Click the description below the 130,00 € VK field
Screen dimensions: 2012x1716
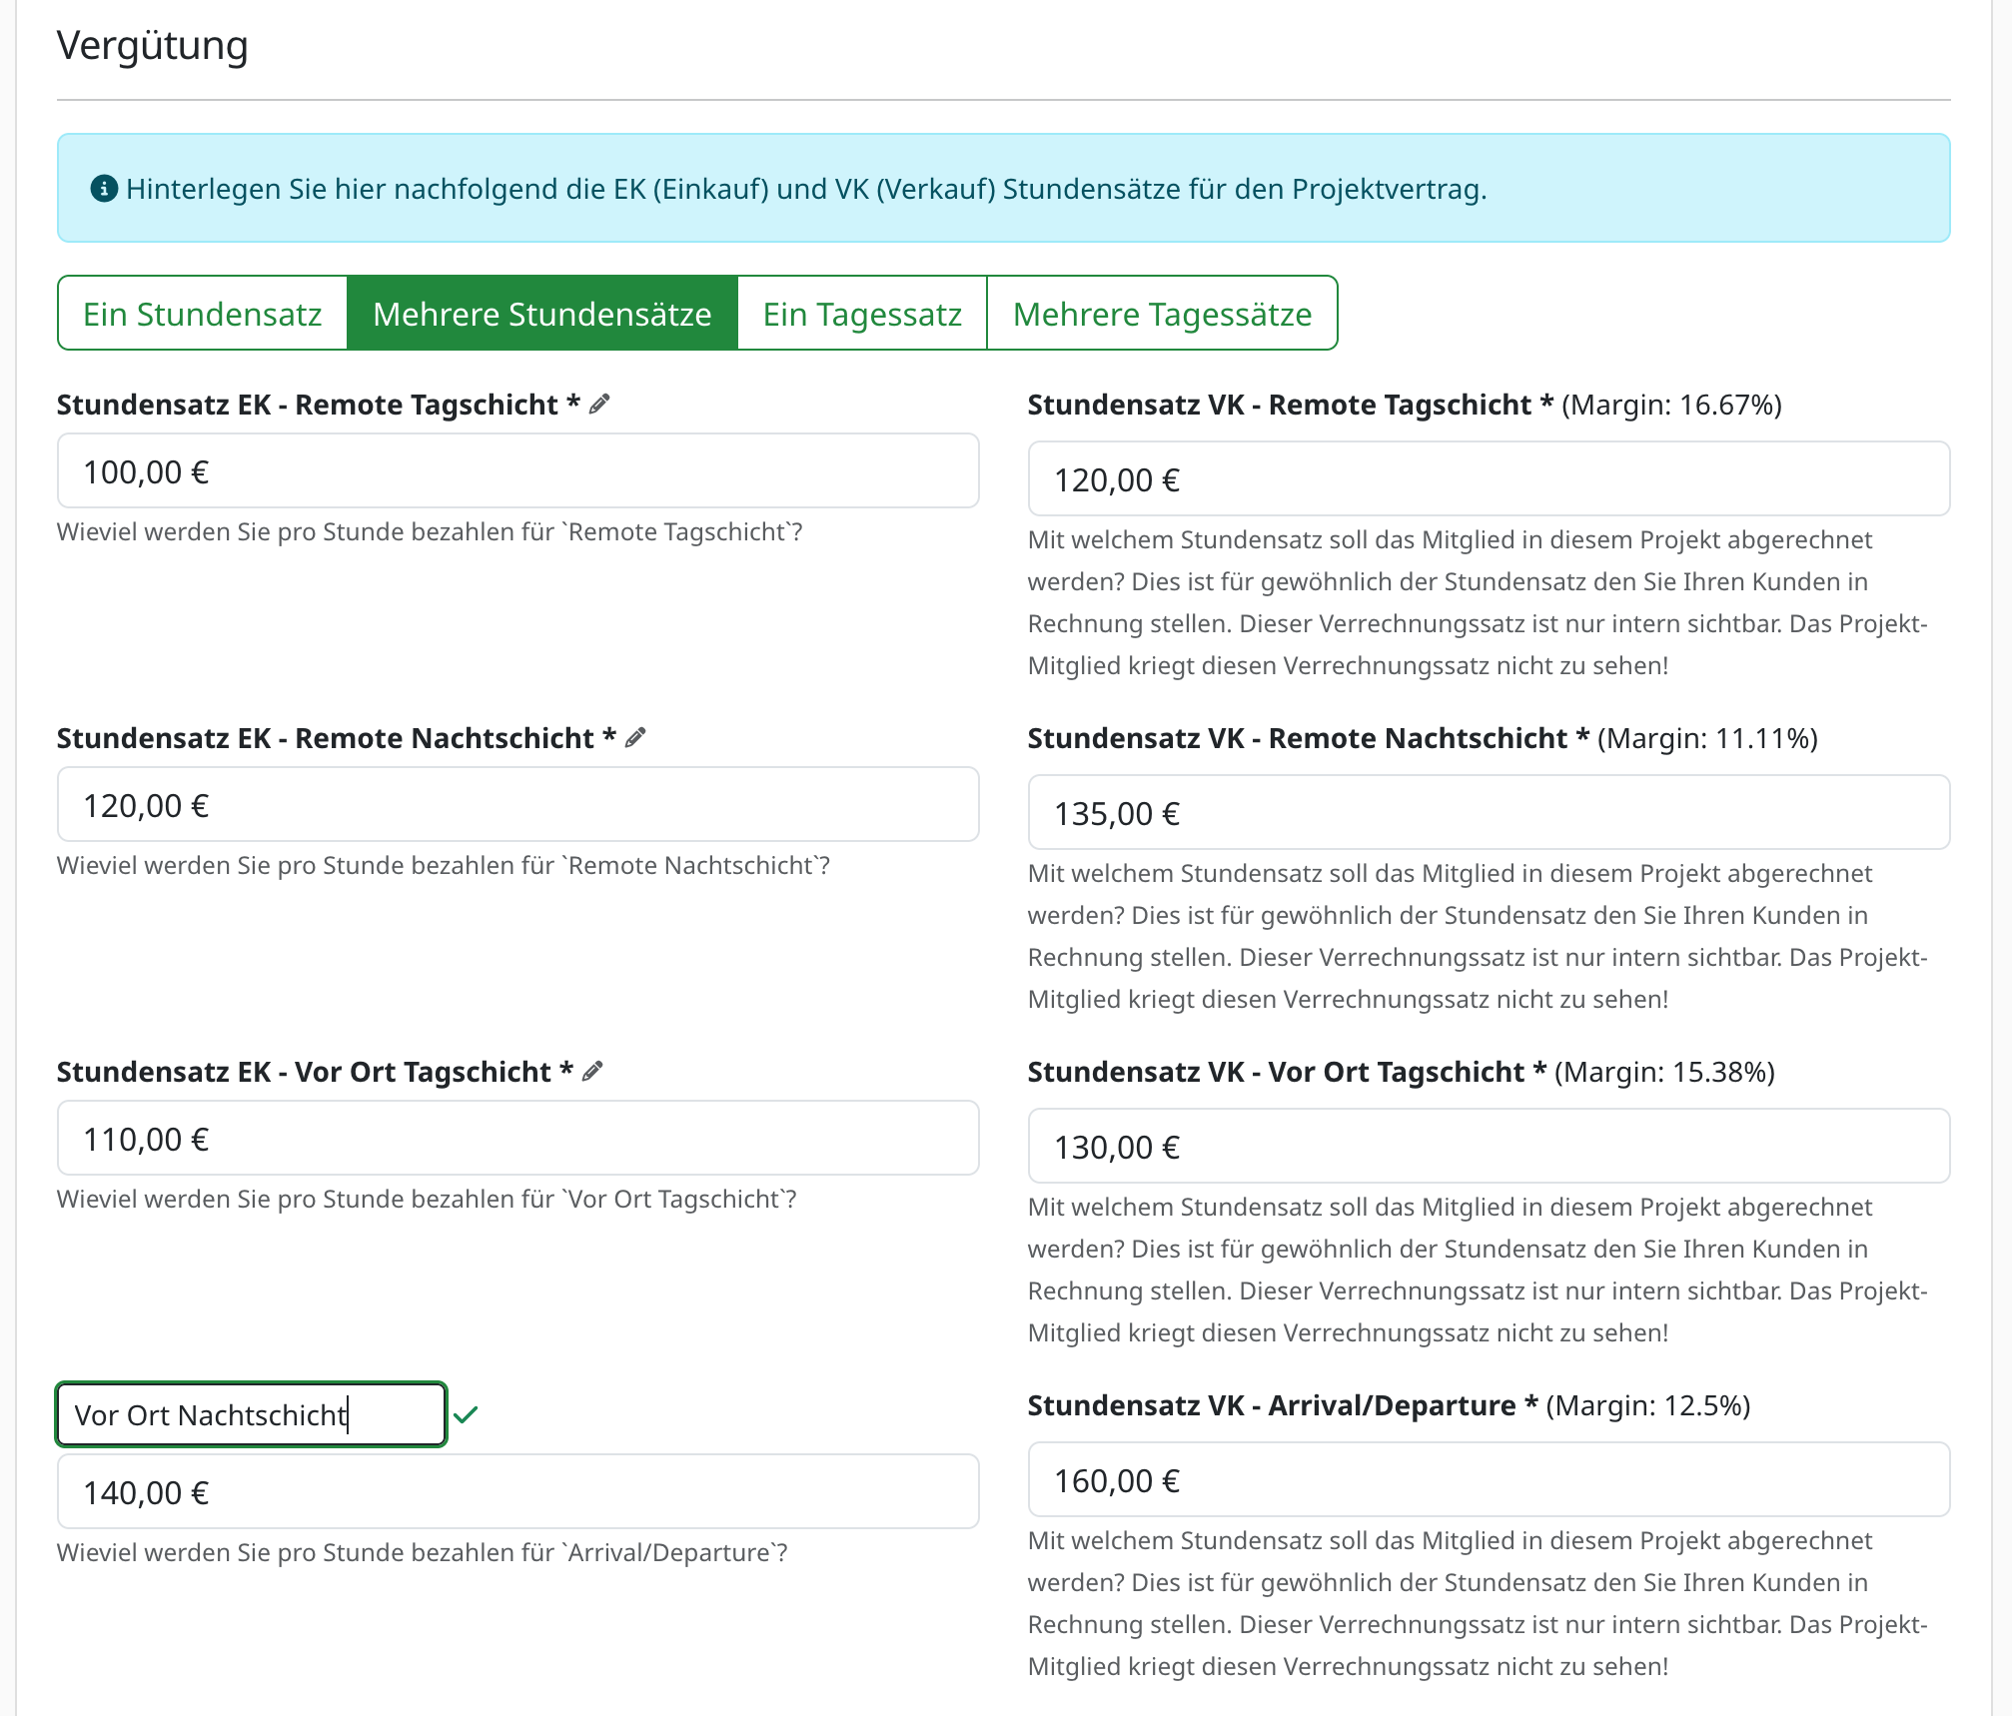tap(1478, 1270)
